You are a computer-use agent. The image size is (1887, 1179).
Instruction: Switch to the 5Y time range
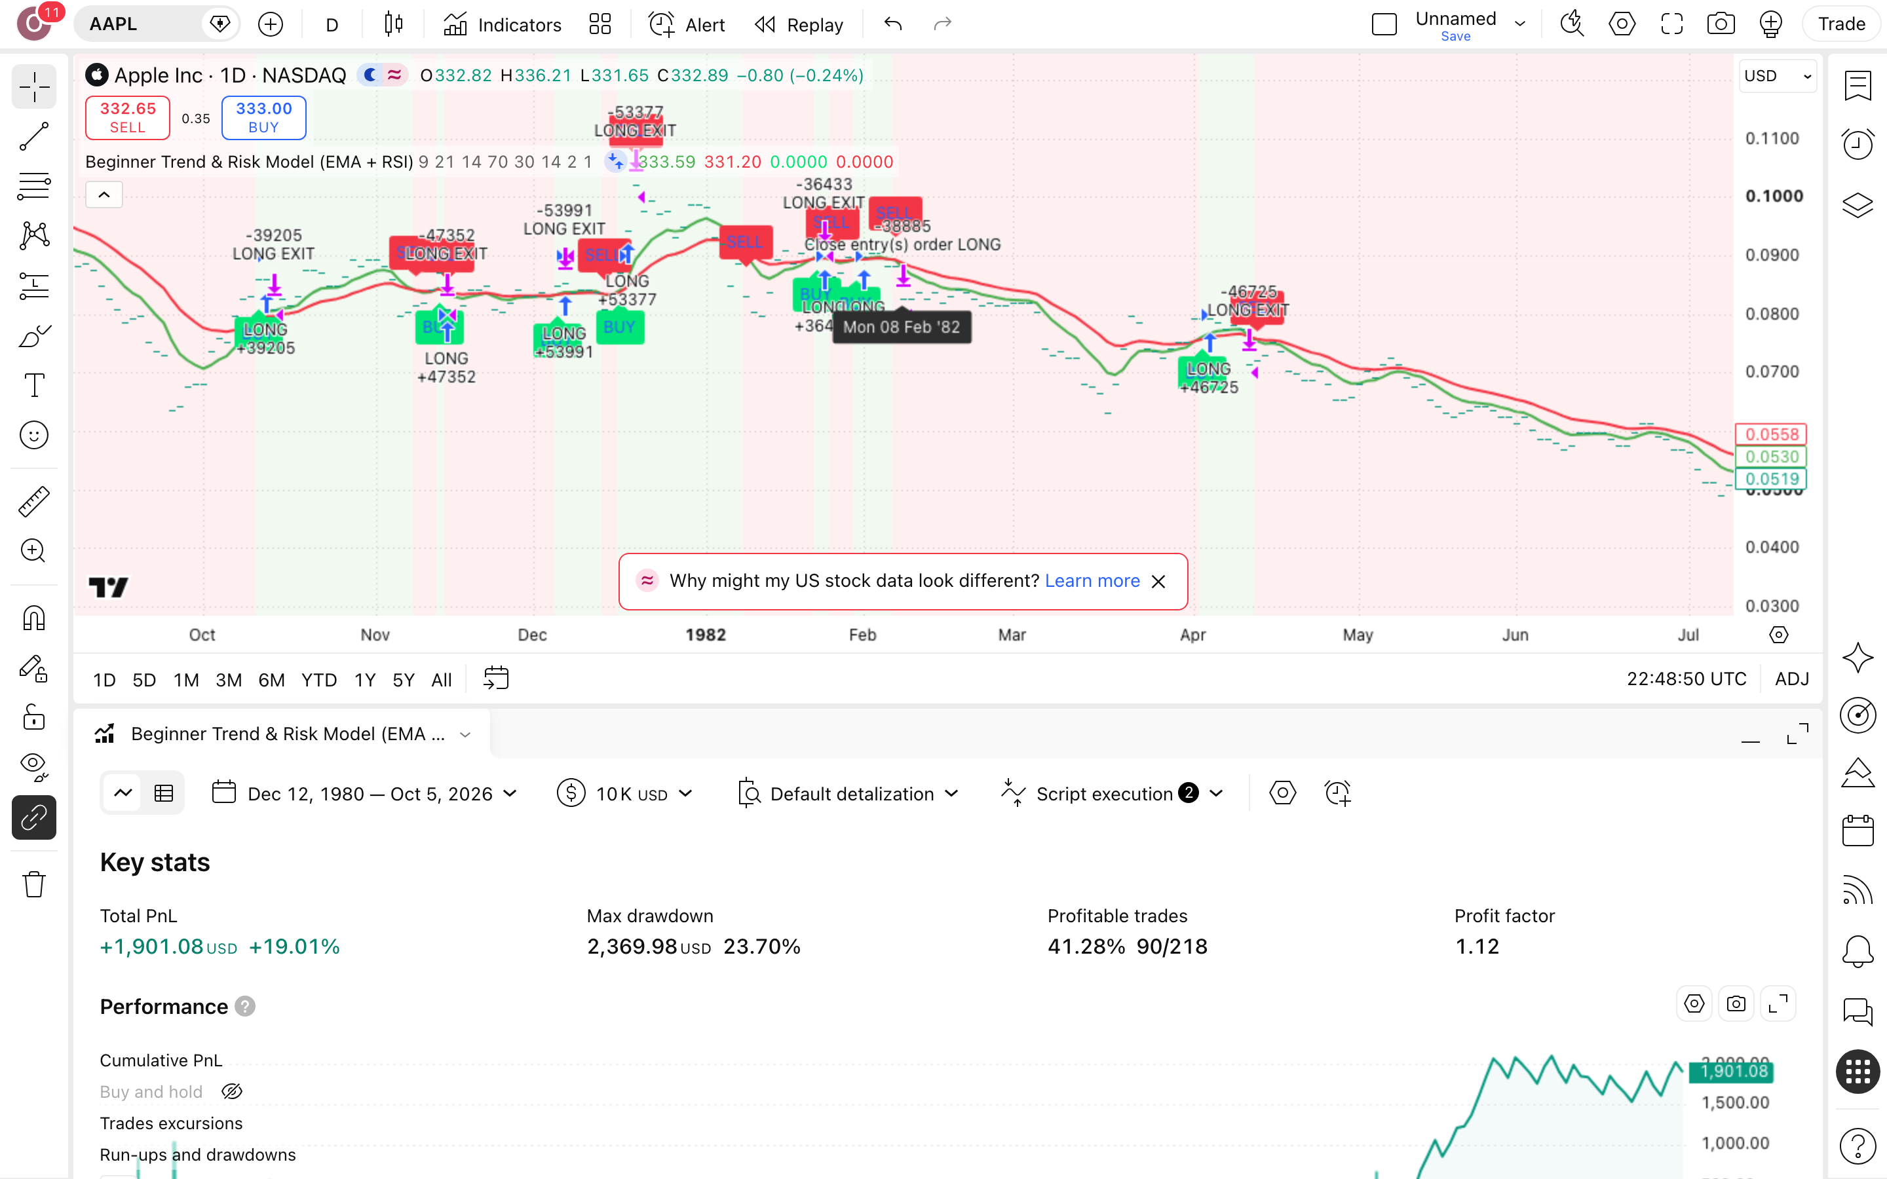tap(403, 680)
